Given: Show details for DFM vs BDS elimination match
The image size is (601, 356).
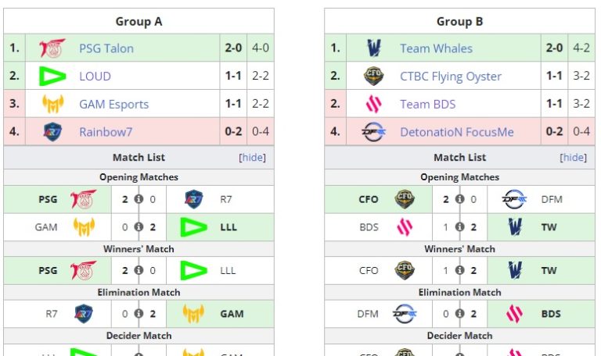Looking at the screenshot, I should (x=459, y=314).
